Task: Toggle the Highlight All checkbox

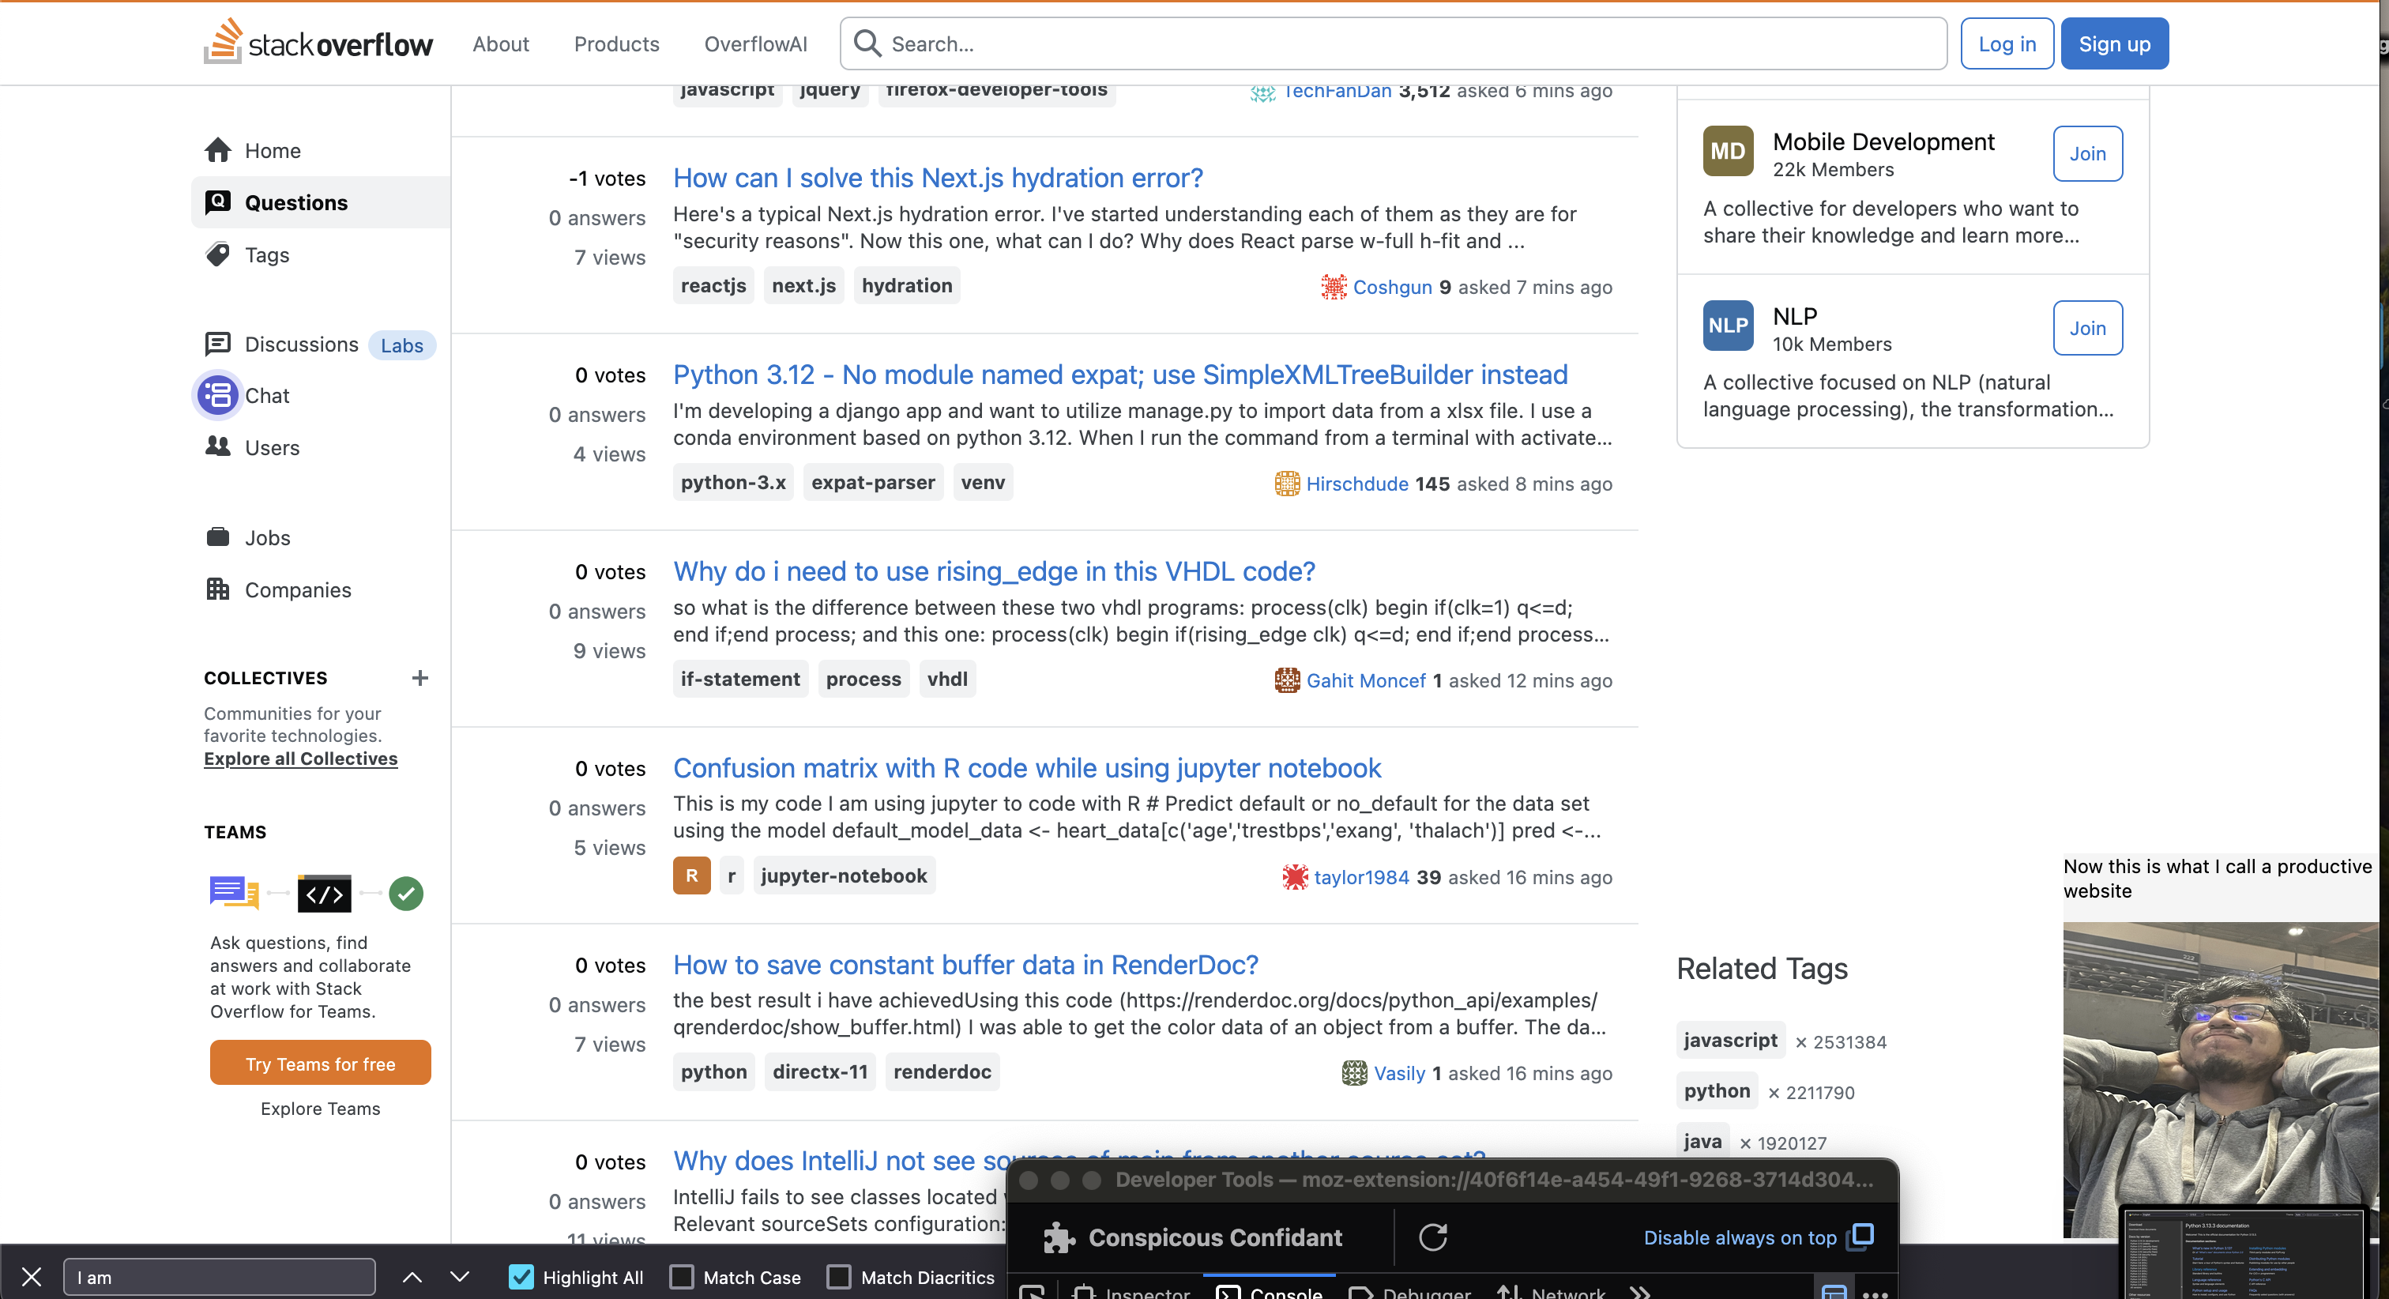Action: (x=521, y=1277)
